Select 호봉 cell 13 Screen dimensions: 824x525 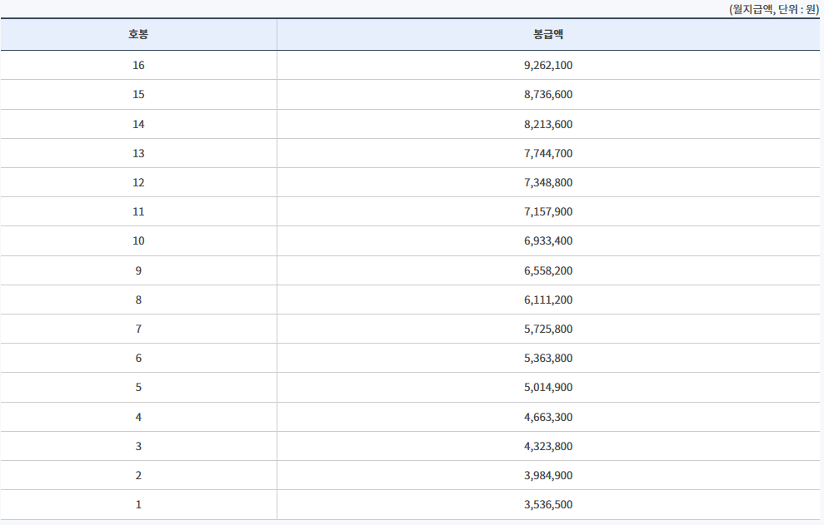(138, 153)
